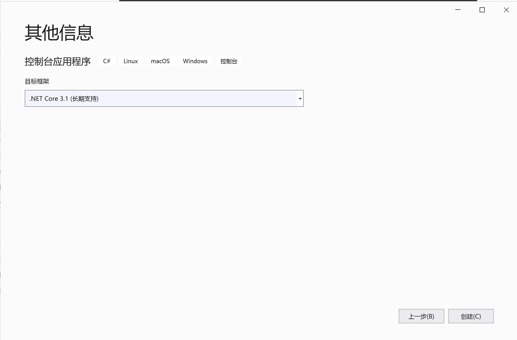Screen dimensions: 517x340
Task: Select the macOS platform tag
Action: [x=160, y=61]
